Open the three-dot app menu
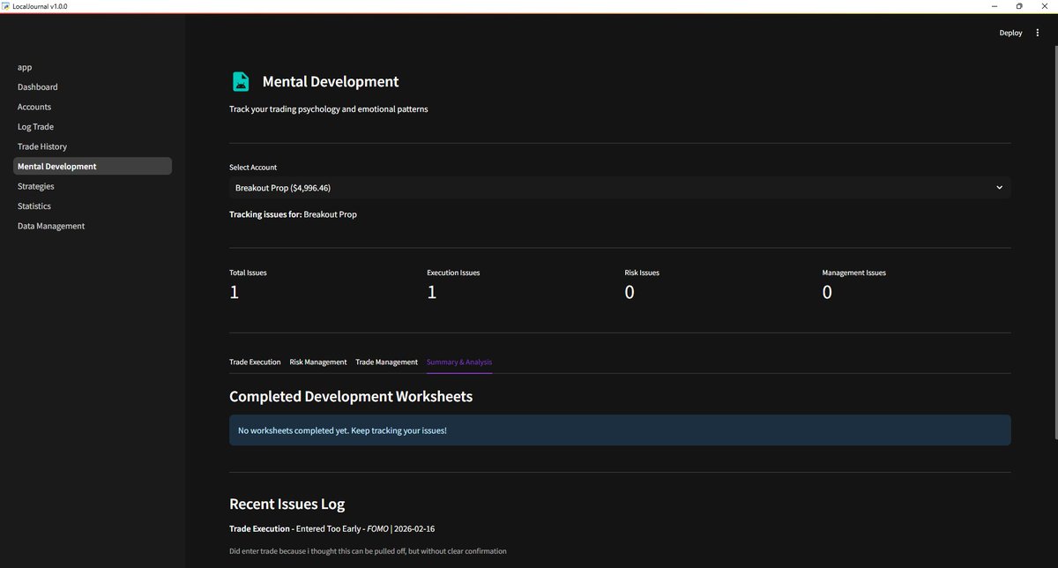 pos(1038,33)
